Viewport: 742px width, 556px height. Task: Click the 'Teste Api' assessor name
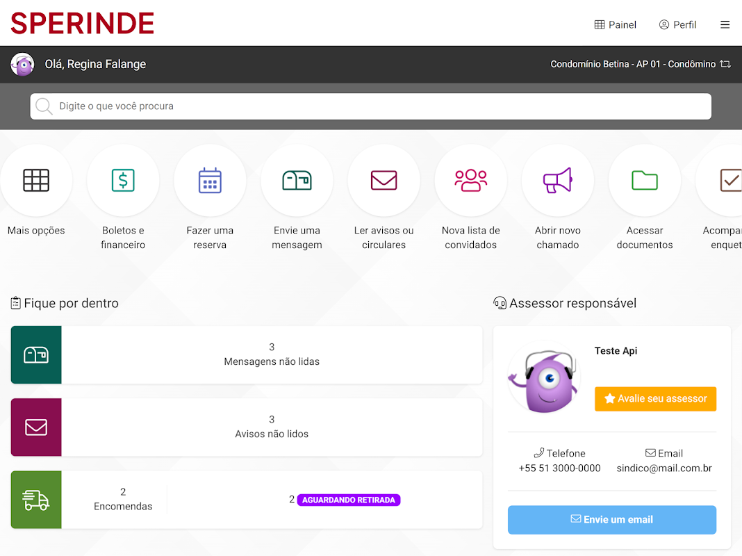tap(616, 351)
